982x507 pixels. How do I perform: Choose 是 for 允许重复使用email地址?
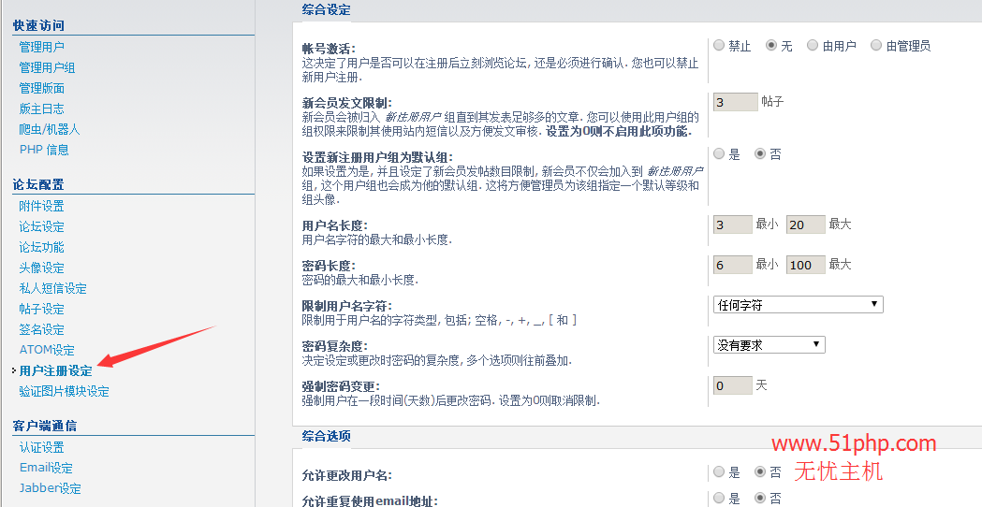tap(719, 498)
